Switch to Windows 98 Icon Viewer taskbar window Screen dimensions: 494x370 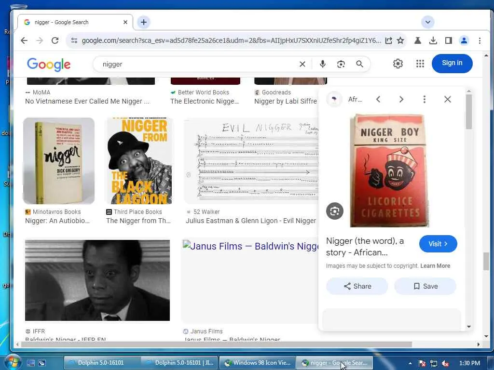click(x=257, y=363)
